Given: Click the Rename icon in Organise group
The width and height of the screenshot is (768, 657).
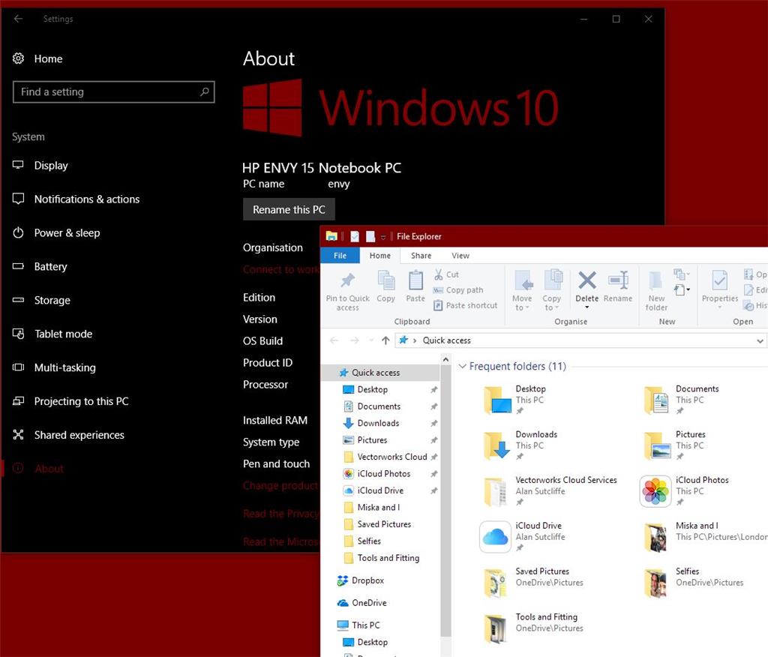Looking at the screenshot, I should pos(618,280).
